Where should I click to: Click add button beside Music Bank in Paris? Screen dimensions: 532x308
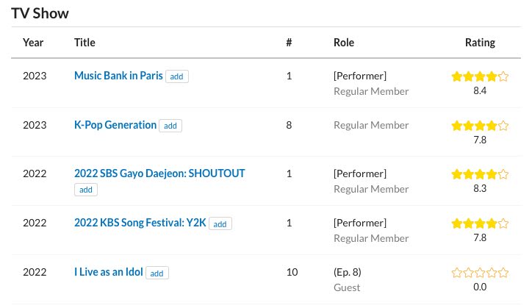coord(176,76)
